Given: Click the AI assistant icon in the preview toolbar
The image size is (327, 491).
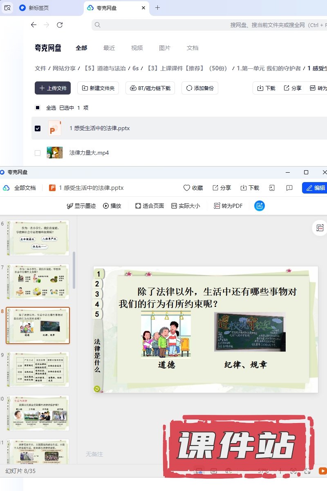Looking at the screenshot, I should (x=259, y=206).
